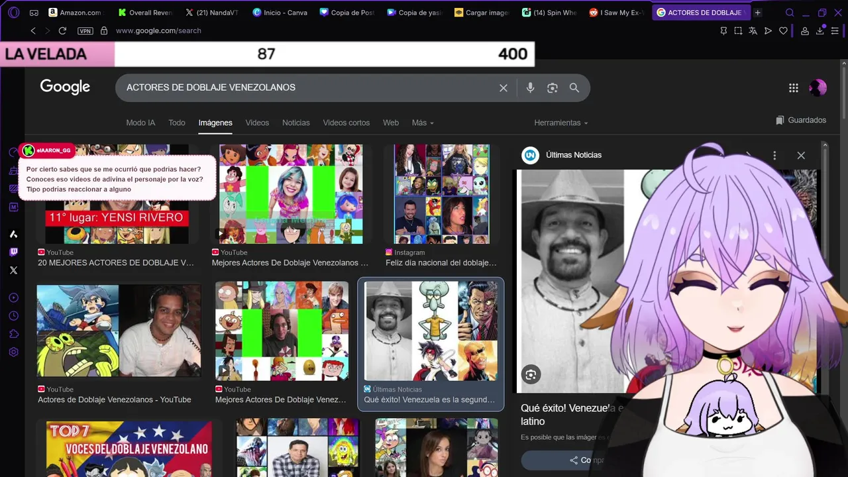Go back using the browser back arrow
848x477 pixels.
point(33,30)
